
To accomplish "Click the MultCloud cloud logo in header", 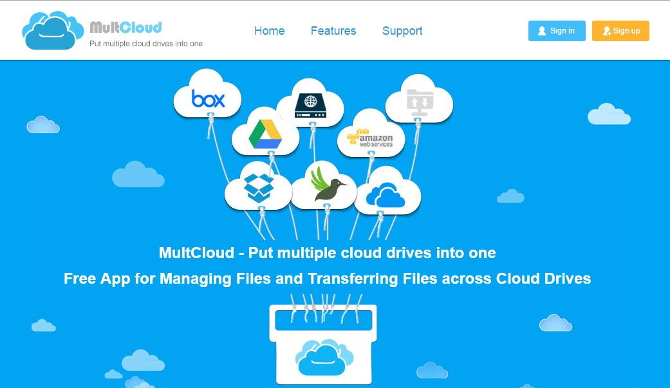I will (53, 31).
